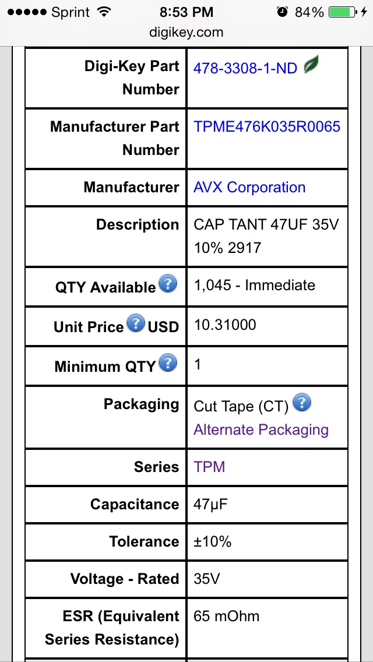Tap the 1,045 - Immediate quantity cell
The height and width of the screenshot is (662, 373).
coord(254,286)
